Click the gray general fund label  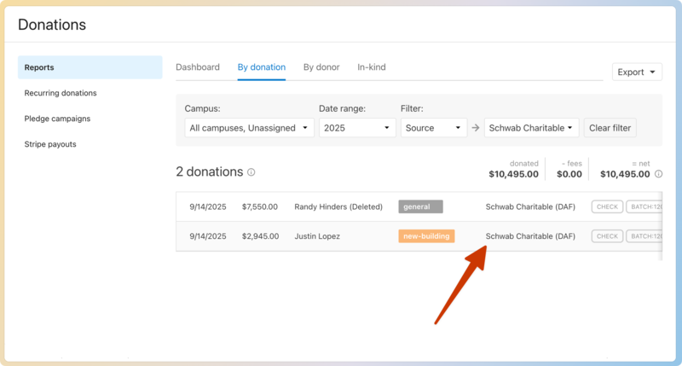(420, 206)
